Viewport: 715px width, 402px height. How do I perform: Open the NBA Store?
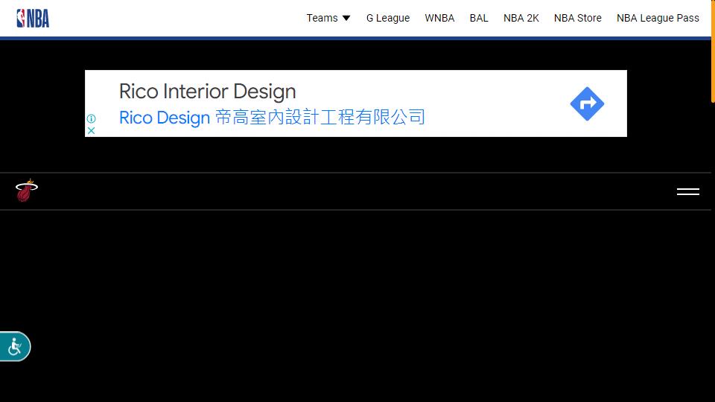click(577, 18)
